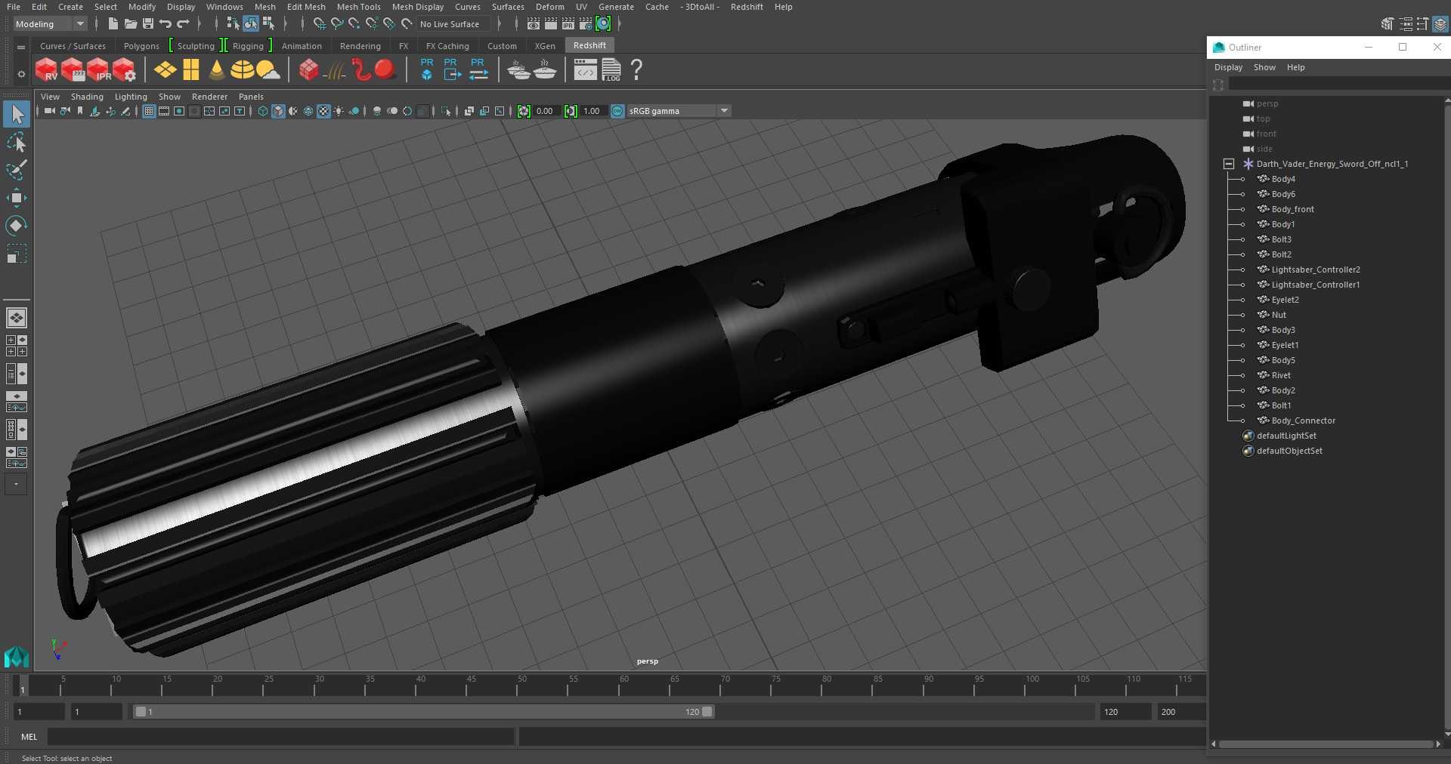Activate the Move tool
The image size is (1451, 764).
pyautogui.click(x=17, y=198)
